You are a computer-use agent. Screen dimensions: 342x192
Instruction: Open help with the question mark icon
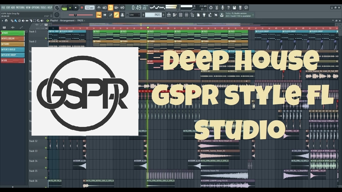coord(229,7)
